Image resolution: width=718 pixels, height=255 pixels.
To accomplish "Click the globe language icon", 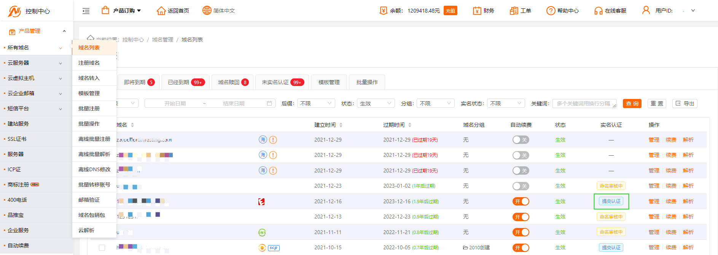I will point(207,11).
